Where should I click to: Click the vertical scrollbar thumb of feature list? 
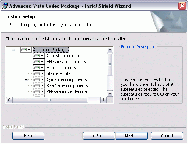click(110, 65)
